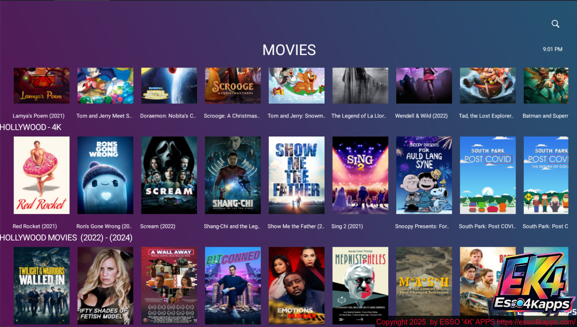Choose Wendell & Wild thumbnail

(424, 86)
